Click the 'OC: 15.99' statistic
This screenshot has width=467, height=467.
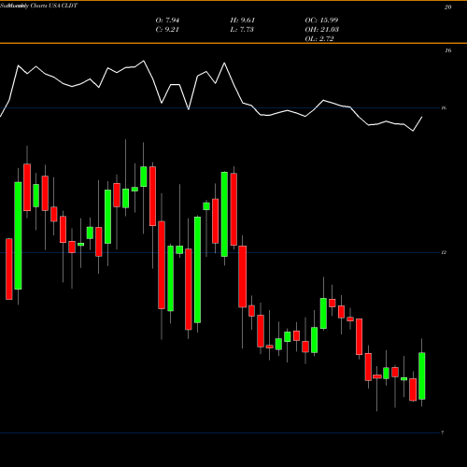pos(321,21)
